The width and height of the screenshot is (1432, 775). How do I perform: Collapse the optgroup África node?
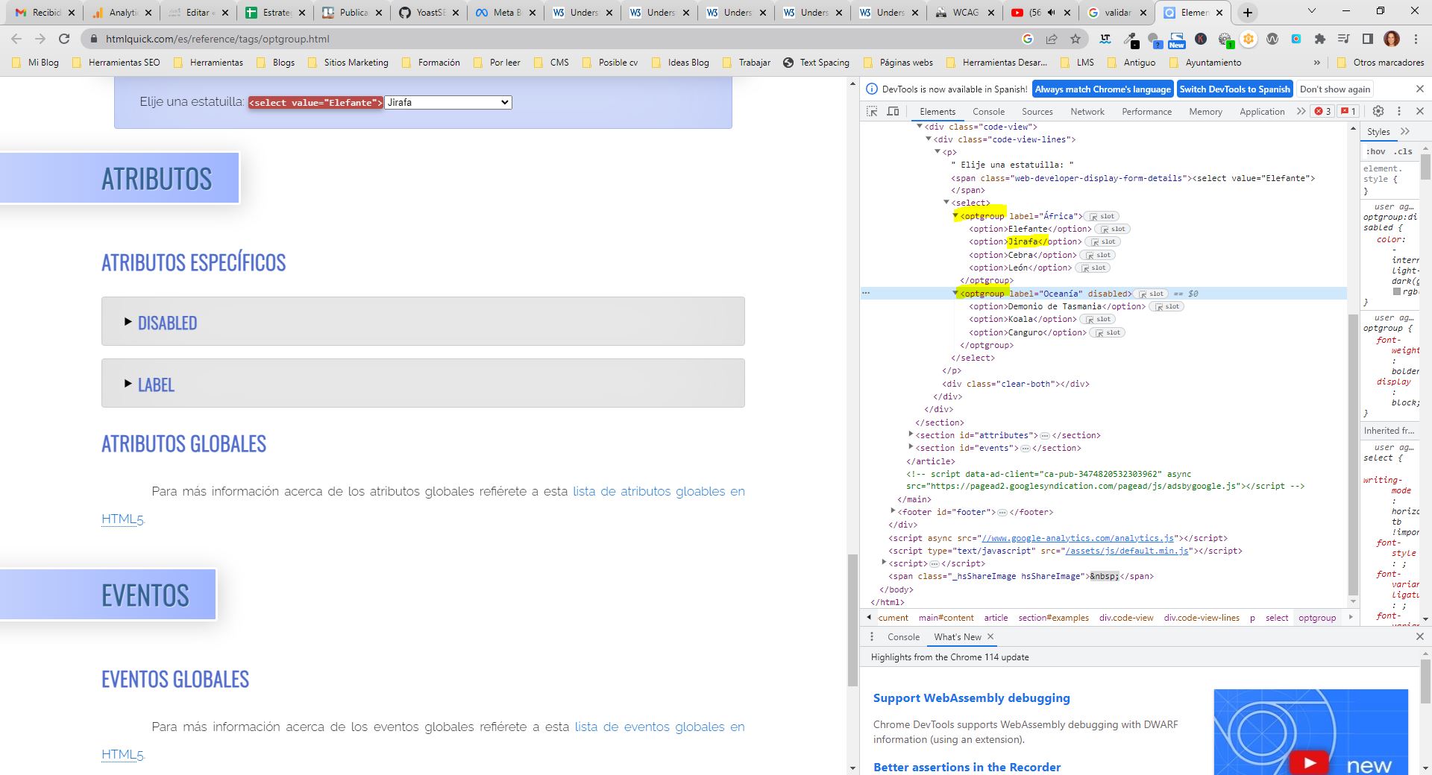point(955,216)
